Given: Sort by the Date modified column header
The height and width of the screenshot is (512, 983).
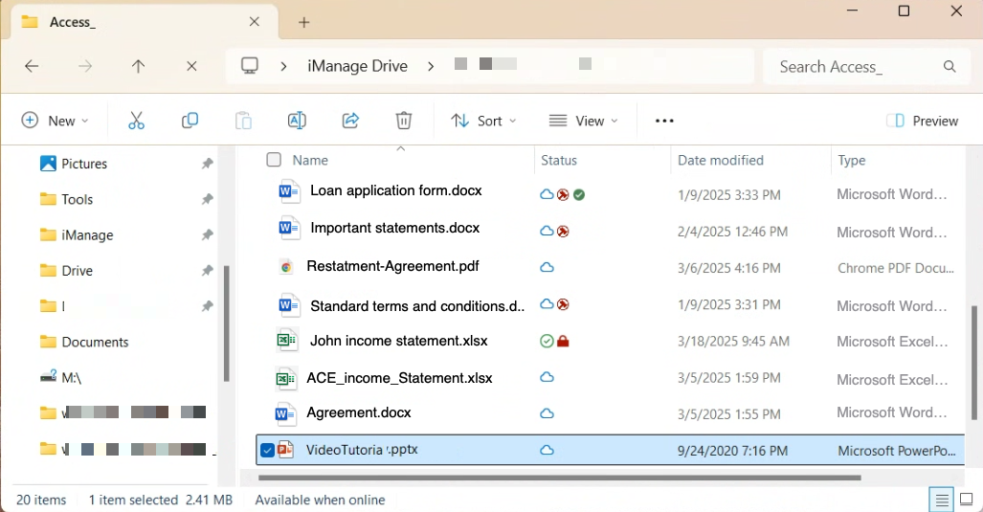Looking at the screenshot, I should [721, 160].
